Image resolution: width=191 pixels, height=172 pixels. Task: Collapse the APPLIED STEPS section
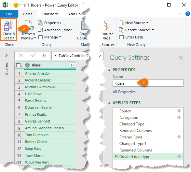coord(110,103)
